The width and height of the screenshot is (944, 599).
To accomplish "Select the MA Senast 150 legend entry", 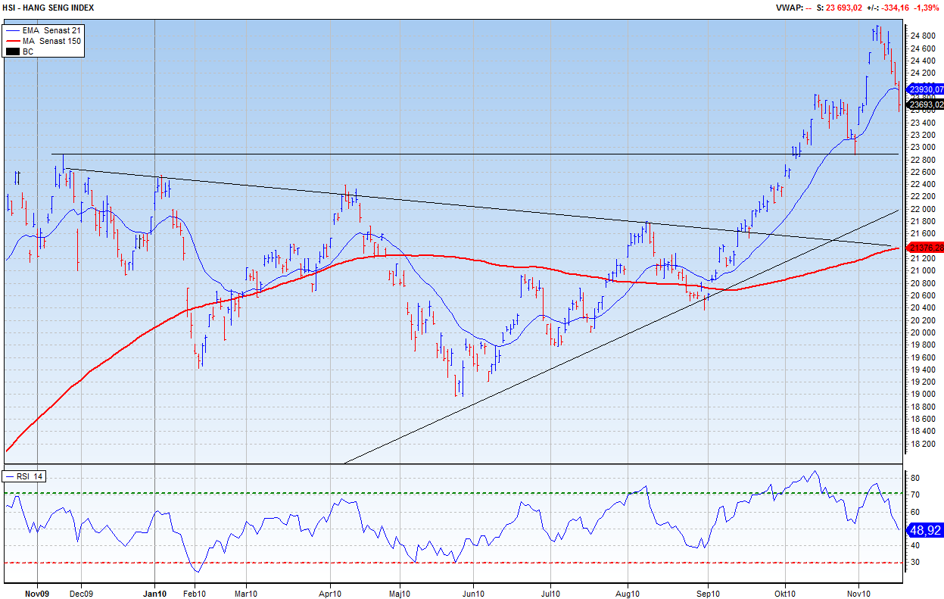I will click(51, 41).
